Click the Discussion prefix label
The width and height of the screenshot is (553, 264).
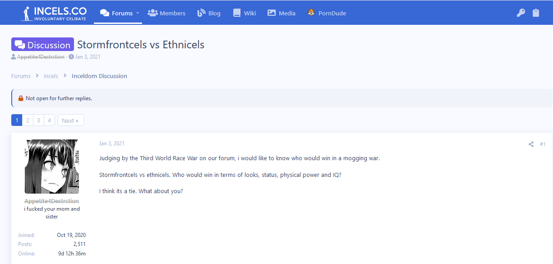[42, 45]
